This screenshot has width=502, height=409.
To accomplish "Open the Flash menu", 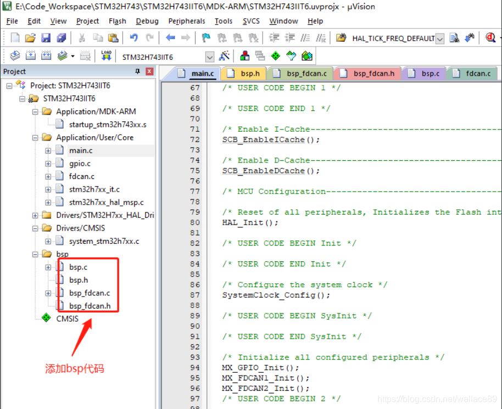I will (117, 21).
